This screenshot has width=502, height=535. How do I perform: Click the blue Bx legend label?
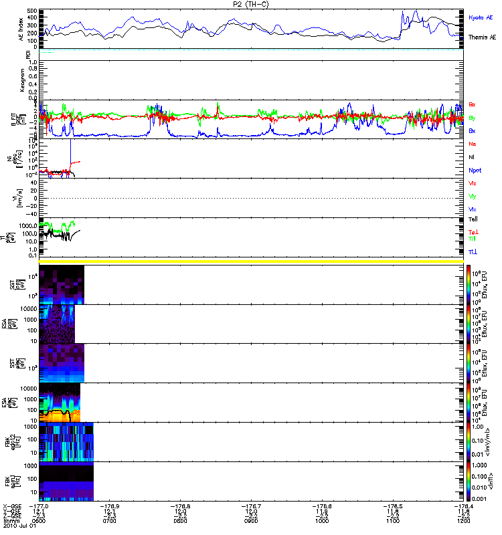[472, 130]
